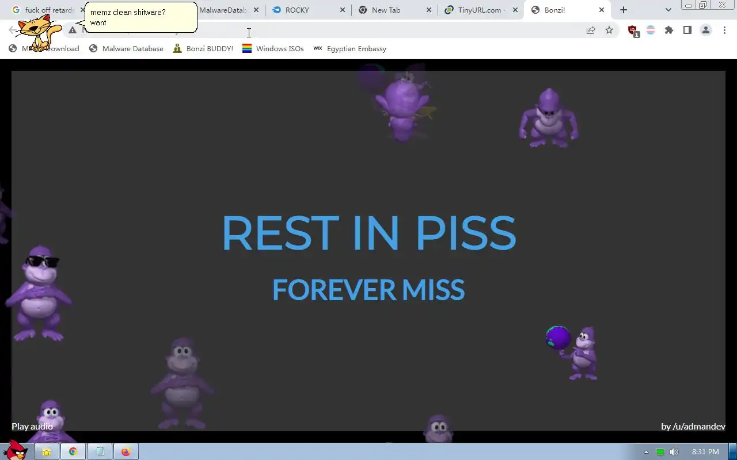Expand the tab search dropdown arrow
Viewport: 737px width, 460px height.
click(668, 10)
